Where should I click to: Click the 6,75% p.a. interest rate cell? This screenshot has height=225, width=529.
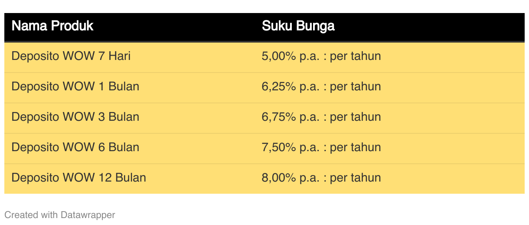pos(321,117)
